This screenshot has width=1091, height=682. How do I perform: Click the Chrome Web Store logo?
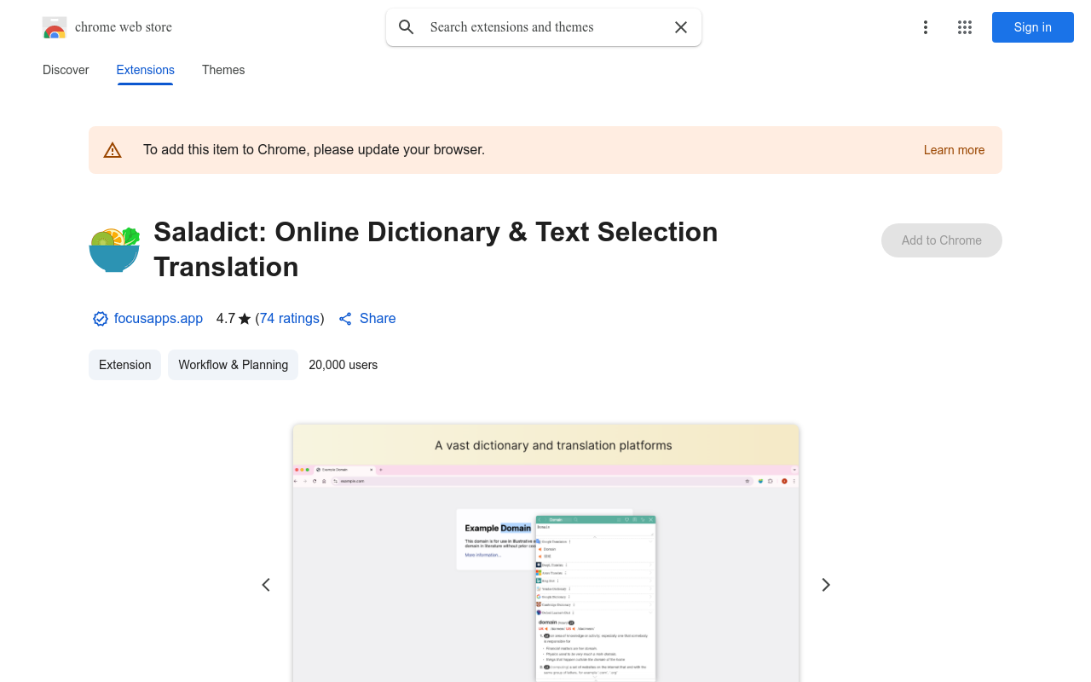55,27
